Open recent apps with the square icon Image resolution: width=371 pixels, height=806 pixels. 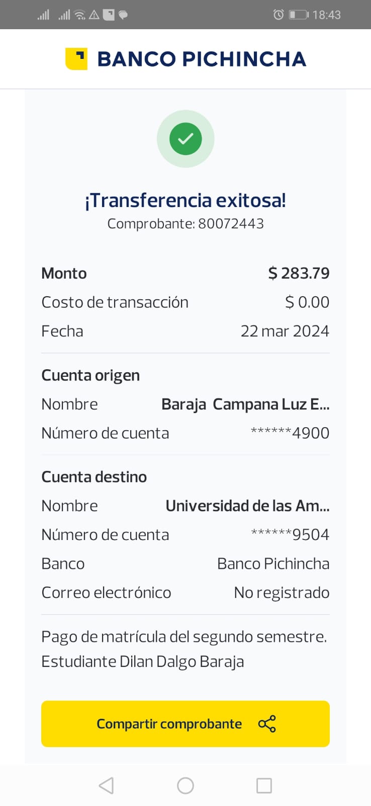(x=264, y=785)
